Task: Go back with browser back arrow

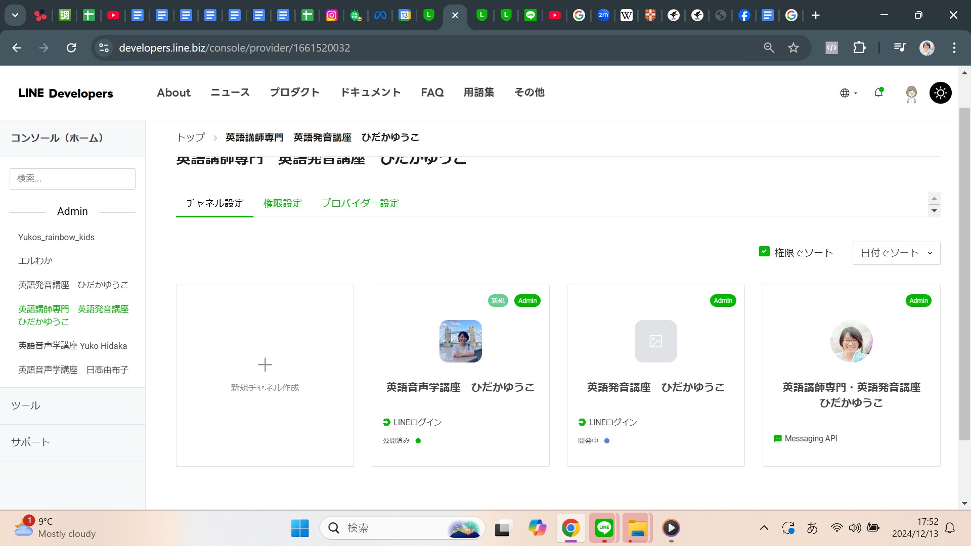Action: pos(17,48)
